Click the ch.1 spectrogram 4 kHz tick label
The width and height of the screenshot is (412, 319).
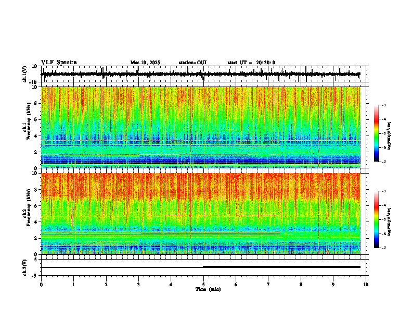coord(36,136)
